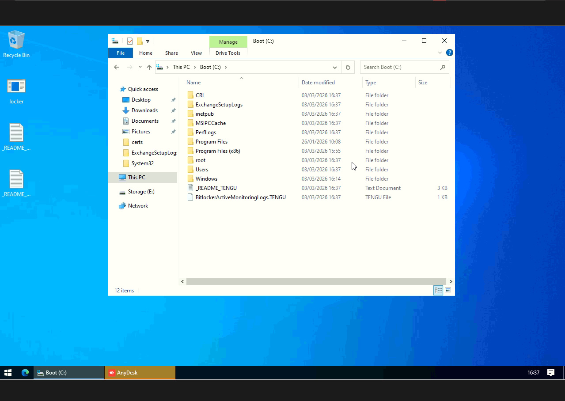The image size is (565, 401).
Task: Expand the breadcrumb chevron after This PC
Action: [195, 67]
